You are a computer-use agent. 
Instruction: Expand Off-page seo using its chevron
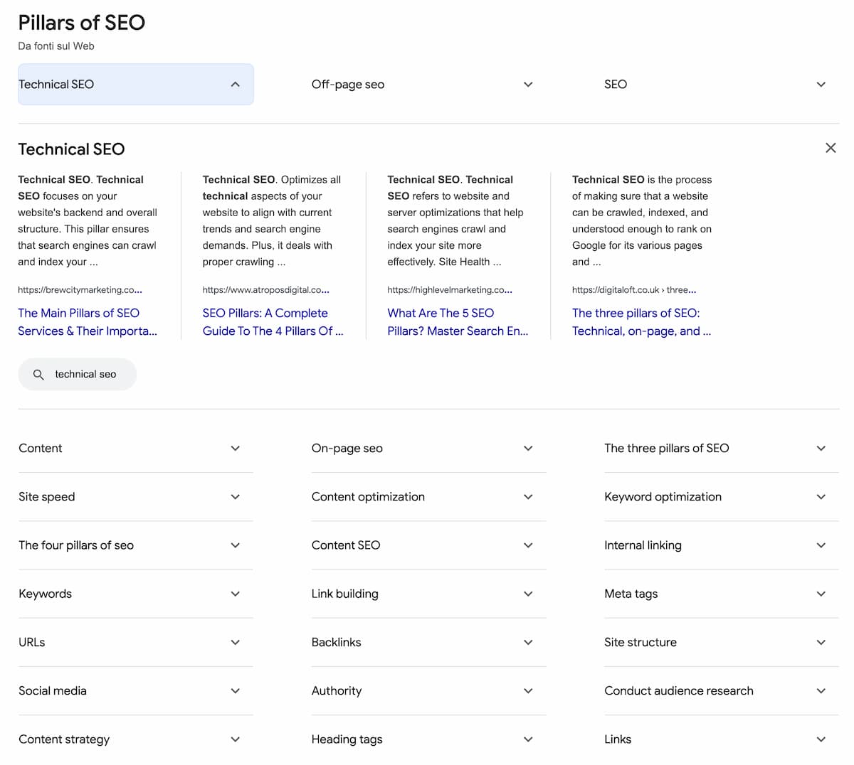(528, 85)
